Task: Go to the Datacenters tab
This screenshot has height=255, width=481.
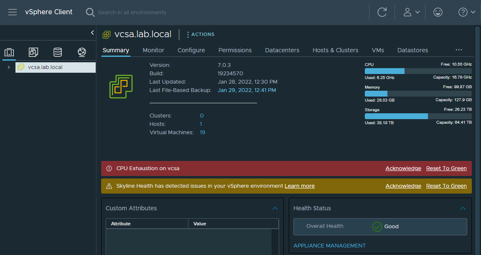Action: pyautogui.click(x=282, y=50)
